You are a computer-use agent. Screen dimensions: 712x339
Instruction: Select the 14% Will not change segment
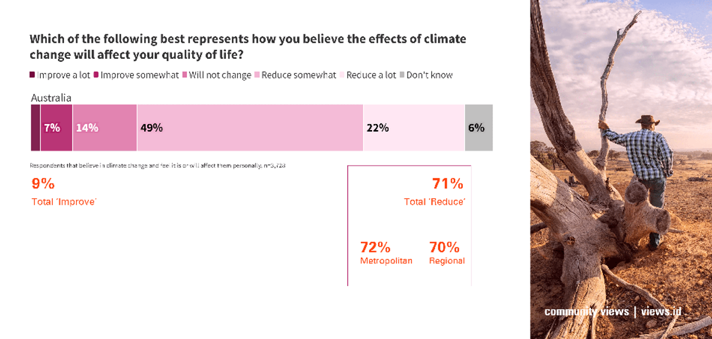click(105, 128)
